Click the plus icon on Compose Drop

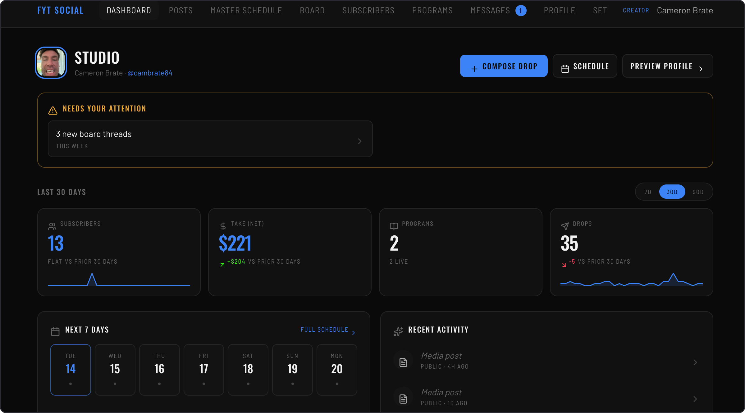474,69
